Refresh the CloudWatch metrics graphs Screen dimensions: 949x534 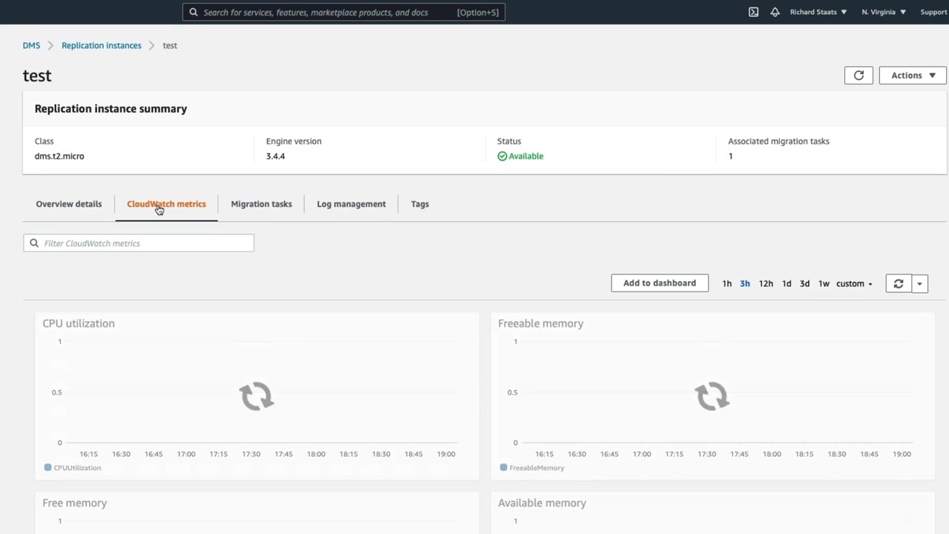click(899, 283)
